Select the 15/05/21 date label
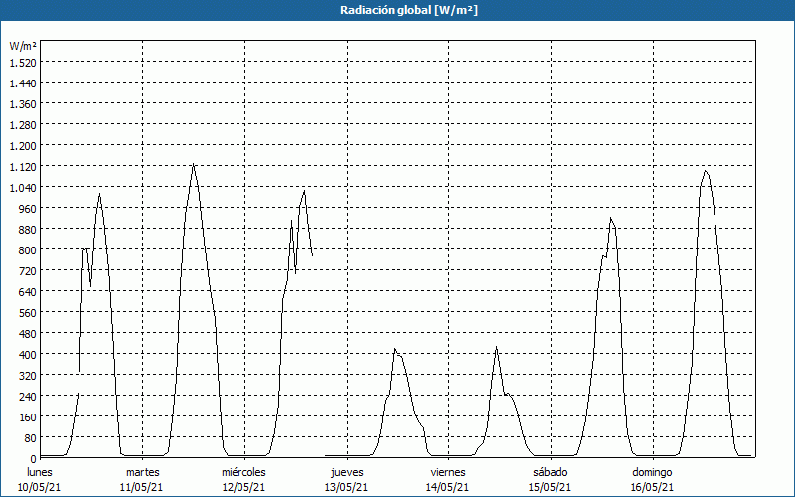The image size is (795, 497). 551,487
